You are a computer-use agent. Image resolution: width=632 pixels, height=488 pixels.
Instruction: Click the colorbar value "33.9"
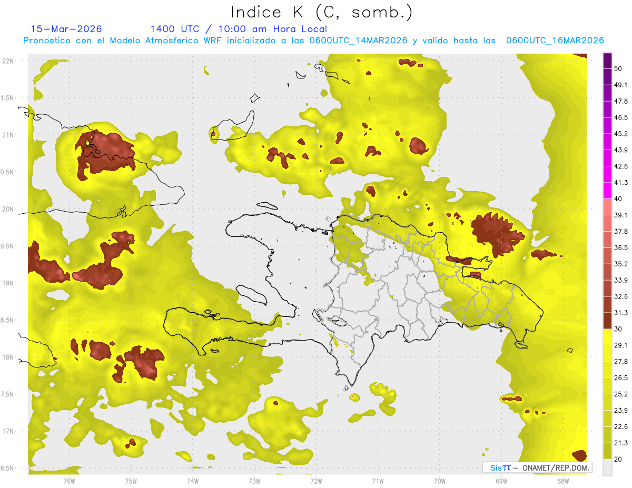click(x=621, y=280)
